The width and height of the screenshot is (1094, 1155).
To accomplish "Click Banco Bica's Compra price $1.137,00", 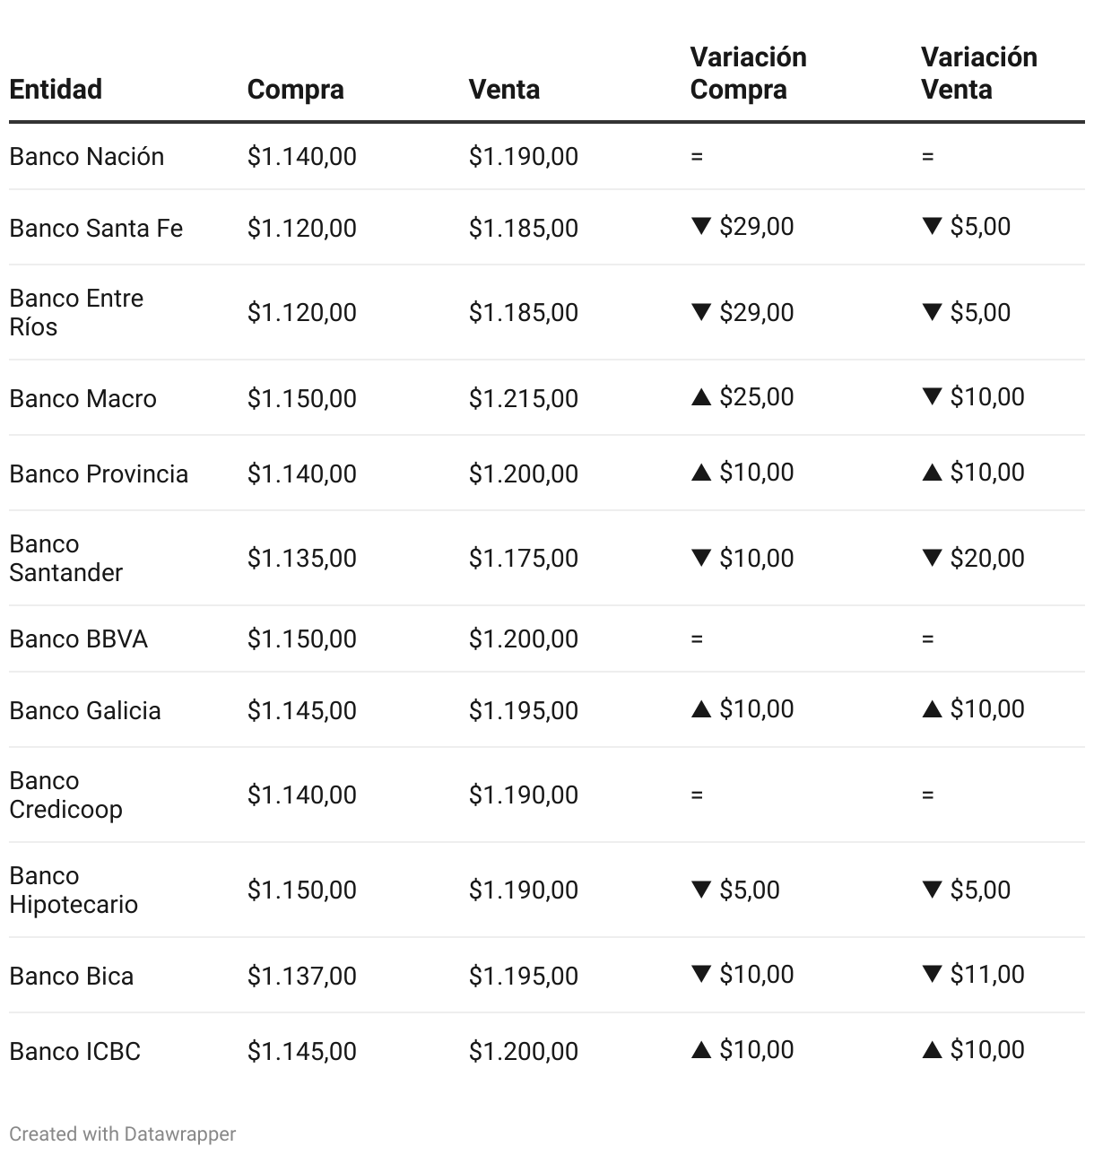I will pyautogui.click(x=301, y=976).
